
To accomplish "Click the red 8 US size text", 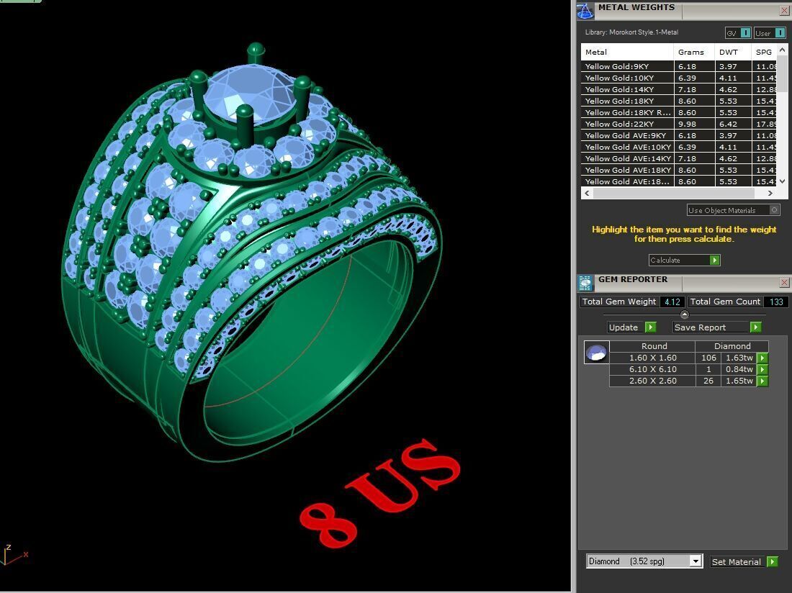I will point(380,494).
